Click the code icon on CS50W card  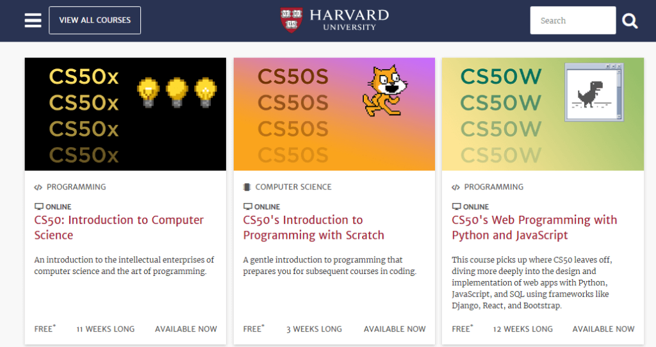(456, 188)
